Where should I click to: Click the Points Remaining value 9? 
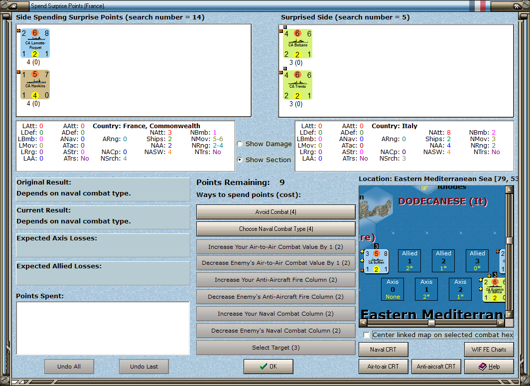[282, 183]
